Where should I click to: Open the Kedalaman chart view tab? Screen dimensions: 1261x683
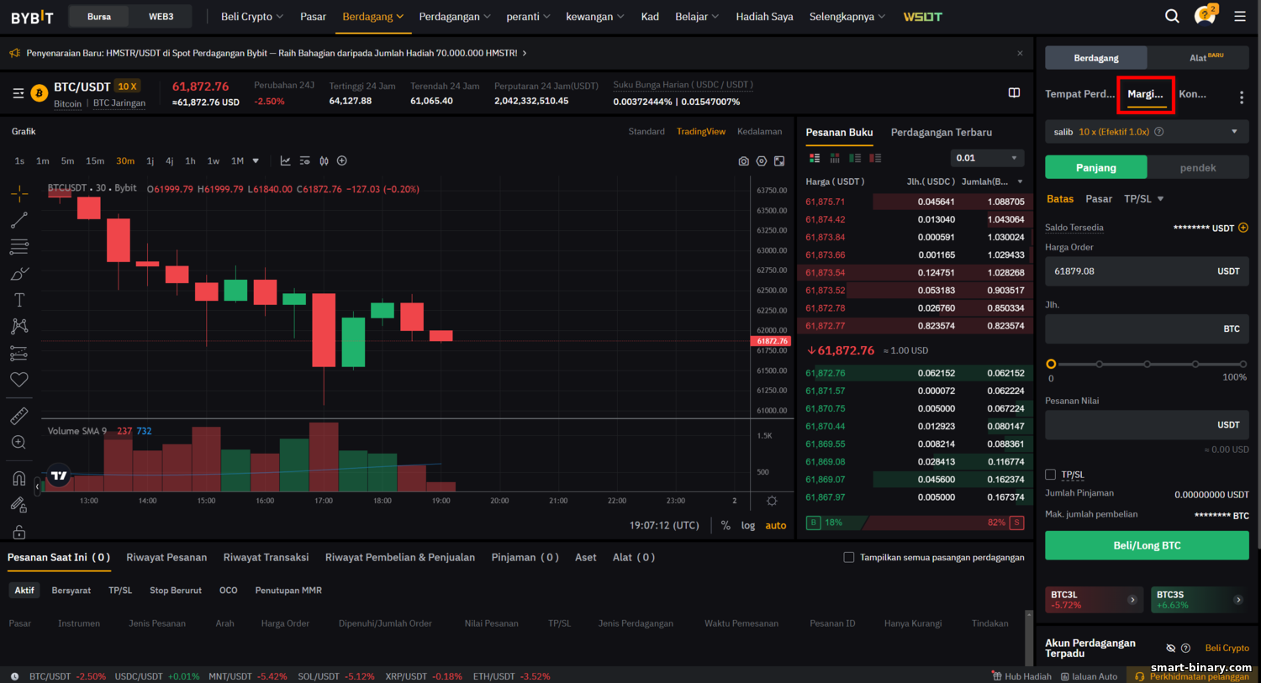pos(760,131)
